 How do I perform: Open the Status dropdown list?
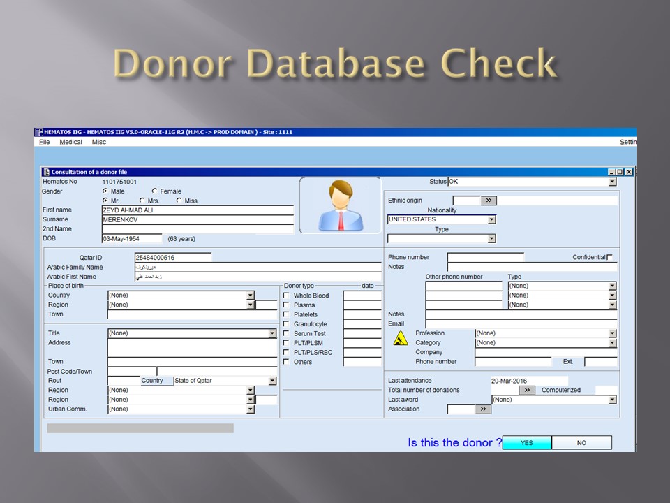click(612, 182)
